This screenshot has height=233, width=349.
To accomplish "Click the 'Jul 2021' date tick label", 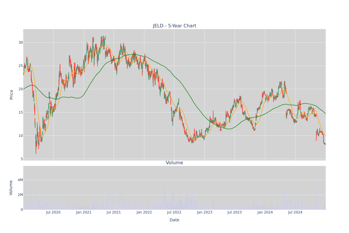I will tap(114, 212).
